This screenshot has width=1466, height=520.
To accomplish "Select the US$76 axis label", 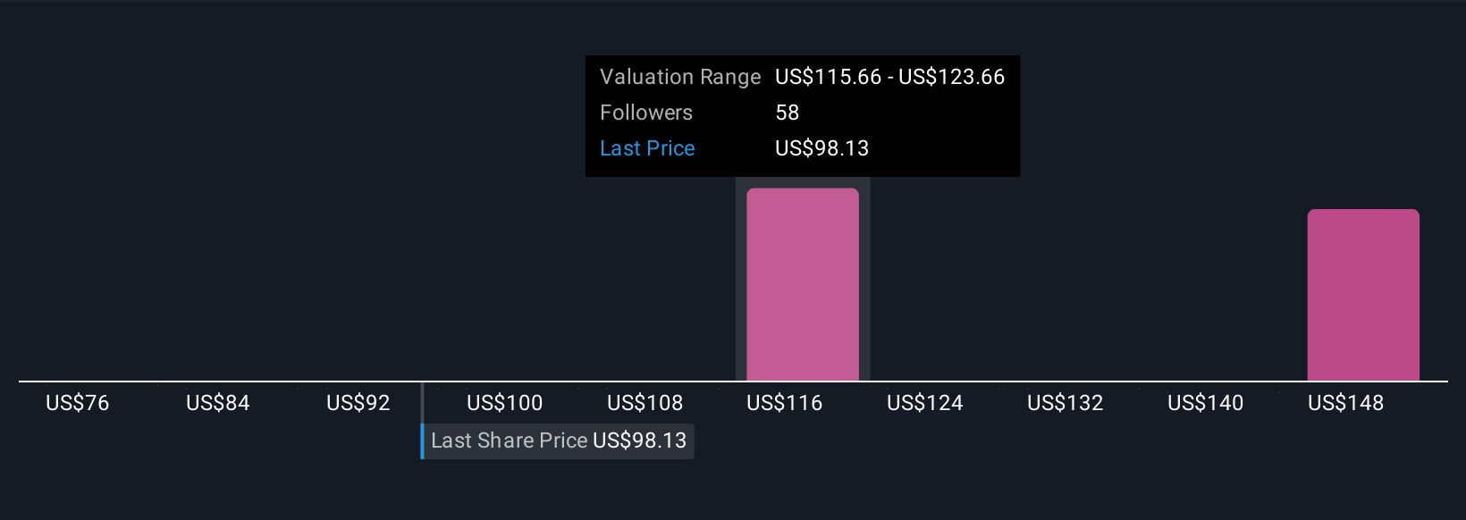I will pyautogui.click(x=78, y=403).
